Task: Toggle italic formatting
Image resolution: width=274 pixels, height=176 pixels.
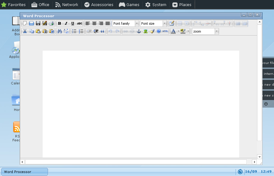Action: tap(66, 24)
